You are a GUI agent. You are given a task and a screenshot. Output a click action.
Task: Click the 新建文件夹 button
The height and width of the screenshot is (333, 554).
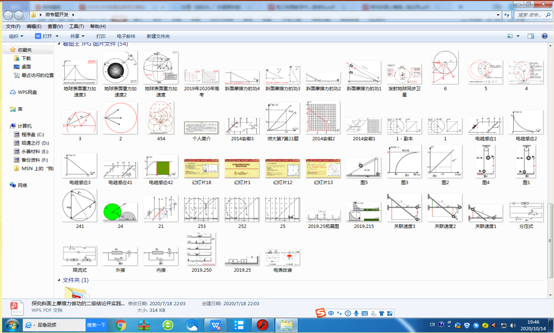[x=158, y=36]
